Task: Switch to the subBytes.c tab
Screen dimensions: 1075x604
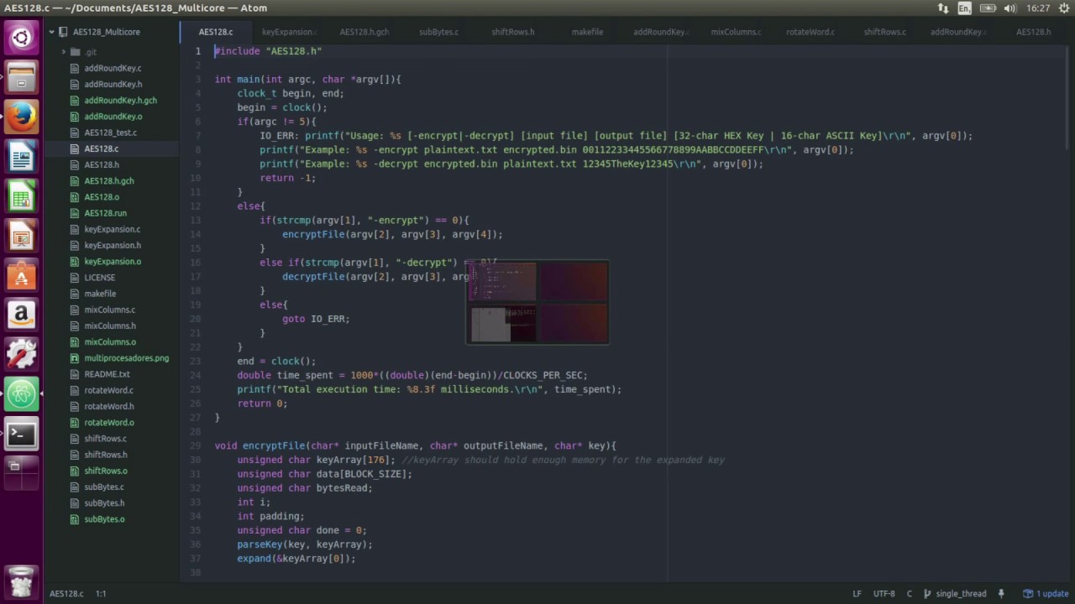Action: click(x=438, y=32)
